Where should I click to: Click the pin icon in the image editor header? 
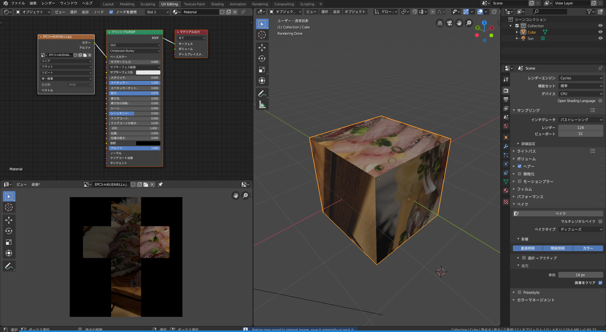[160, 185]
